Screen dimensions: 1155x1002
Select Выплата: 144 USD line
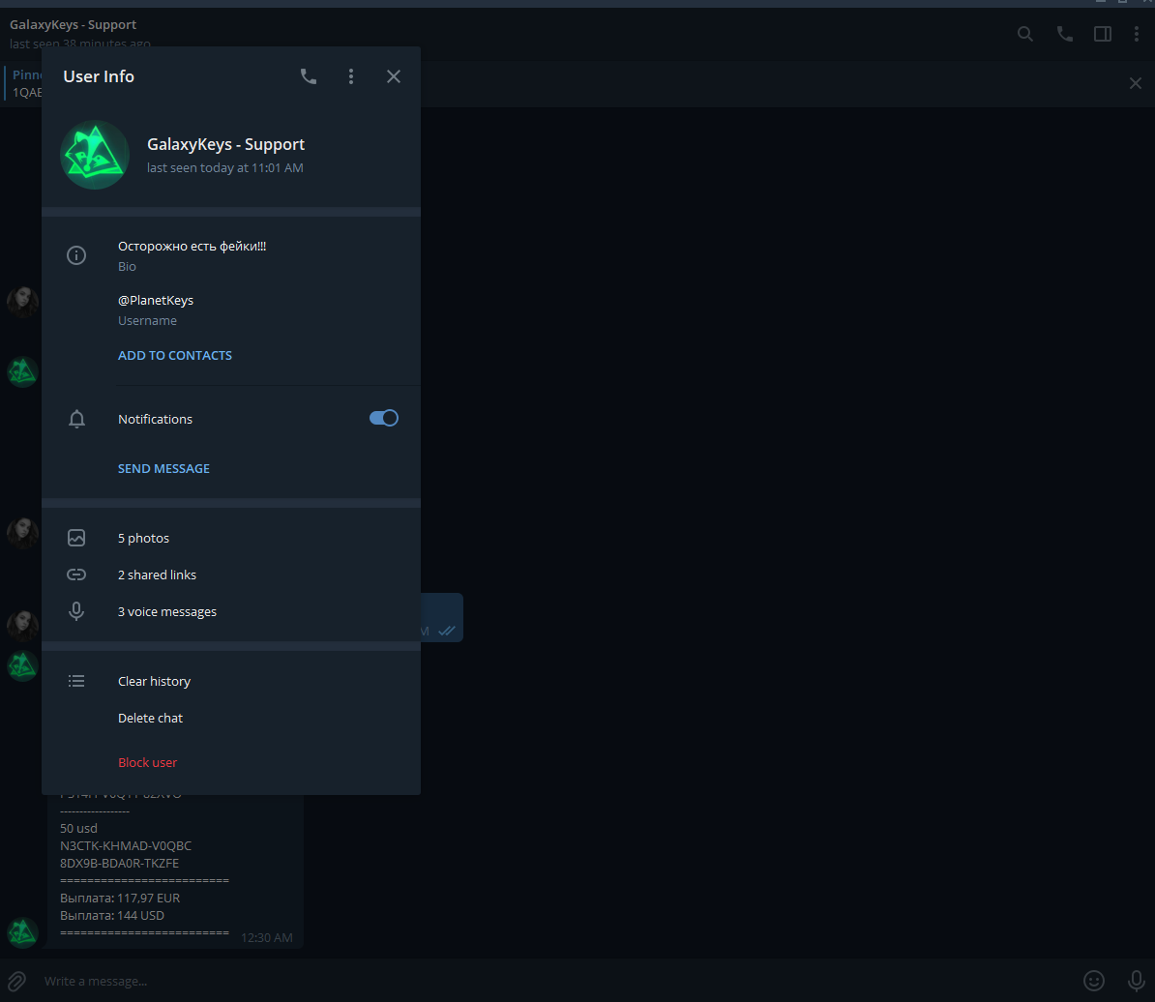pos(112,916)
